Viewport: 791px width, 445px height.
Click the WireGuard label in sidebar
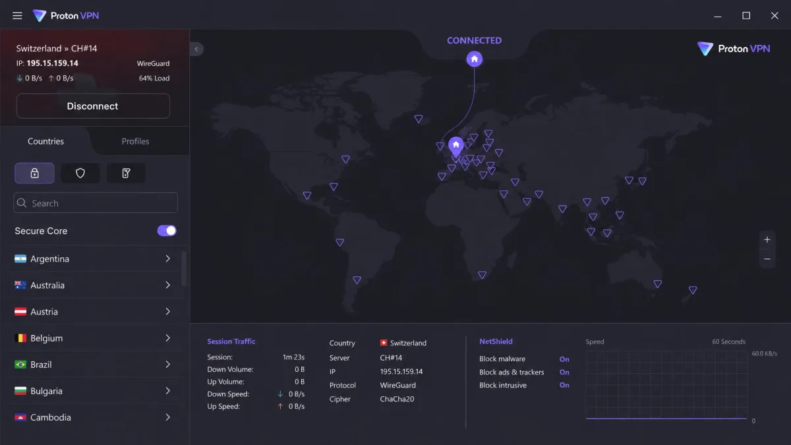pyautogui.click(x=153, y=64)
